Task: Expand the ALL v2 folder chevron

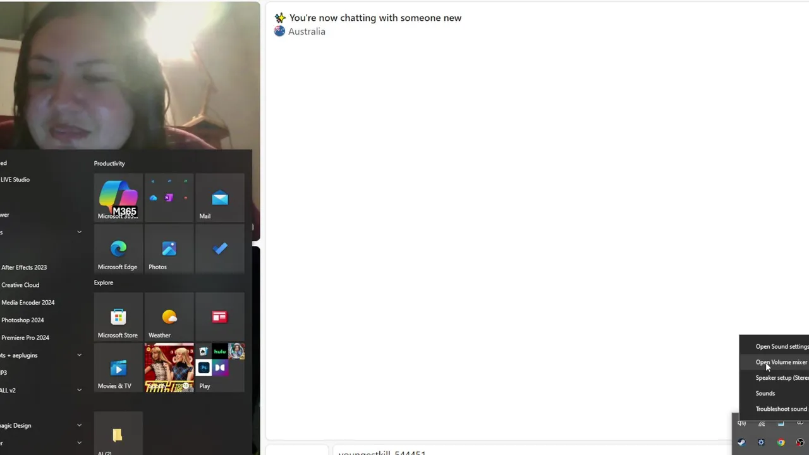Action: pos(80,391)
